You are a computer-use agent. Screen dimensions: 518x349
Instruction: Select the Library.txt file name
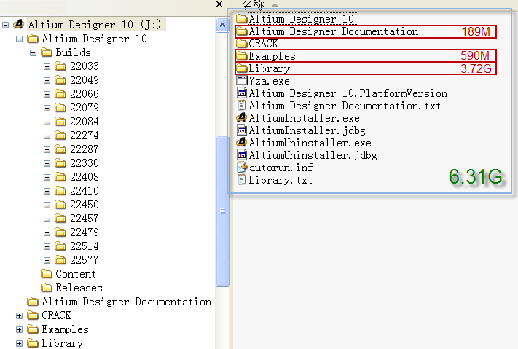pyautogui.click(x=280, y=180)
